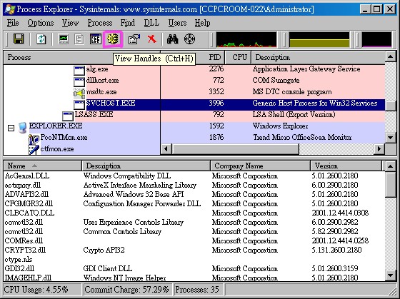The image size is (400, 299).
Task: Sort processes by Description column header
Action: coord(319,58)
